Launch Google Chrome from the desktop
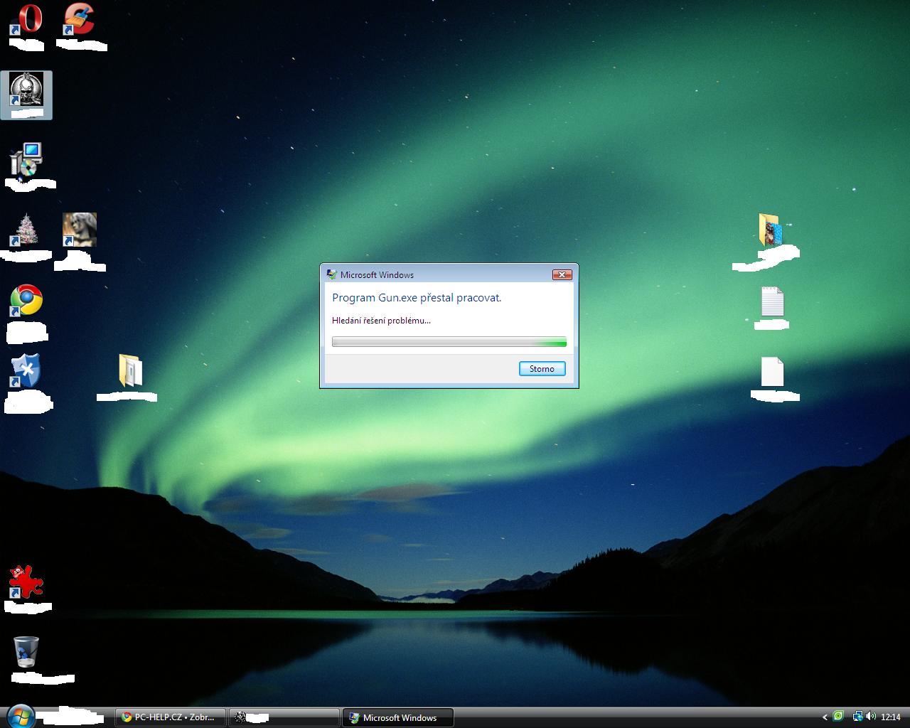The image size is (910, 728). (26, 301)
